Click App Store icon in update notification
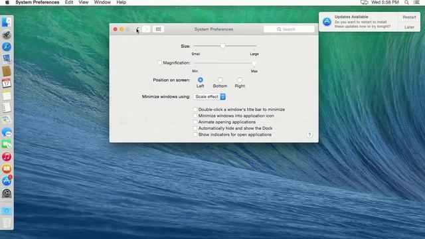The width and height of the screenshot is (425, 239). coord(327,22)
